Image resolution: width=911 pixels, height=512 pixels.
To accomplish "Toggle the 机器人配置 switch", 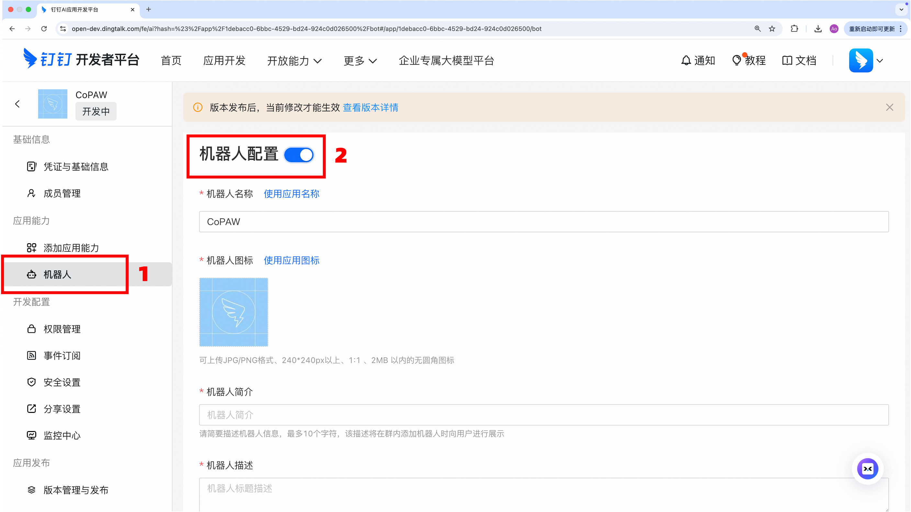I will click(299, 155).
